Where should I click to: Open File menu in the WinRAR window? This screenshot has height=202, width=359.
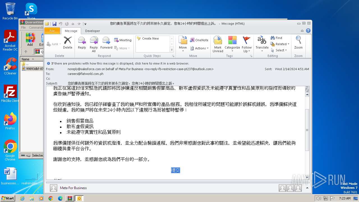click(23, 27)
